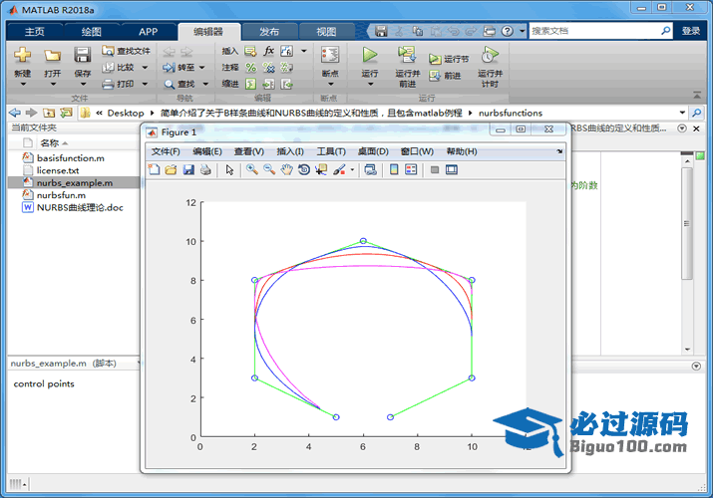Click Figure 1 new figure icon

154,169
